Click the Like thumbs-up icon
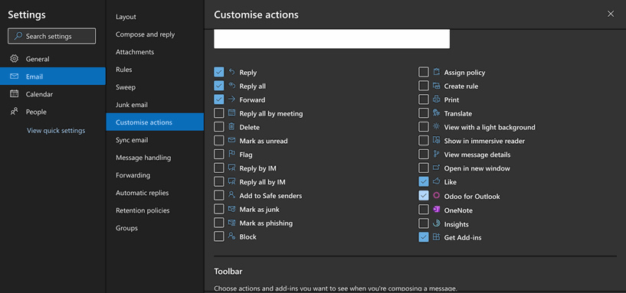 pyautogui.click(x=437, y=182)
